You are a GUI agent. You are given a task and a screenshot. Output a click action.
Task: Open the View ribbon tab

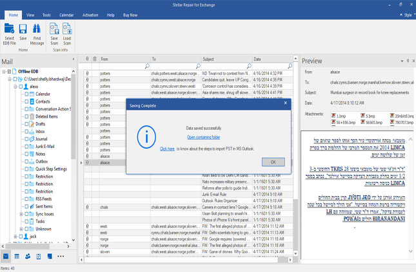click(30, 15)
